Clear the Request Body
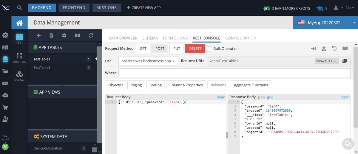 [220, 97]
